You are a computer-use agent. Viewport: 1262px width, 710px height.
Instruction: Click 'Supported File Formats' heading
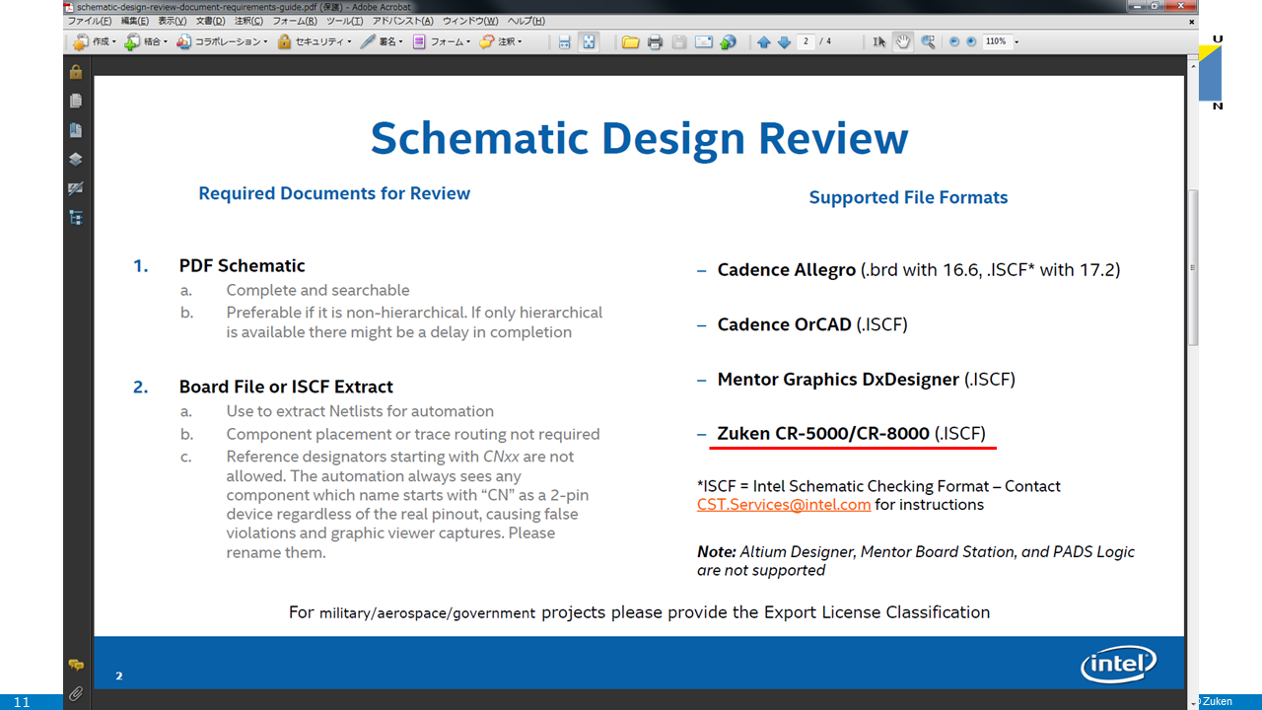(x=908, y=197)
